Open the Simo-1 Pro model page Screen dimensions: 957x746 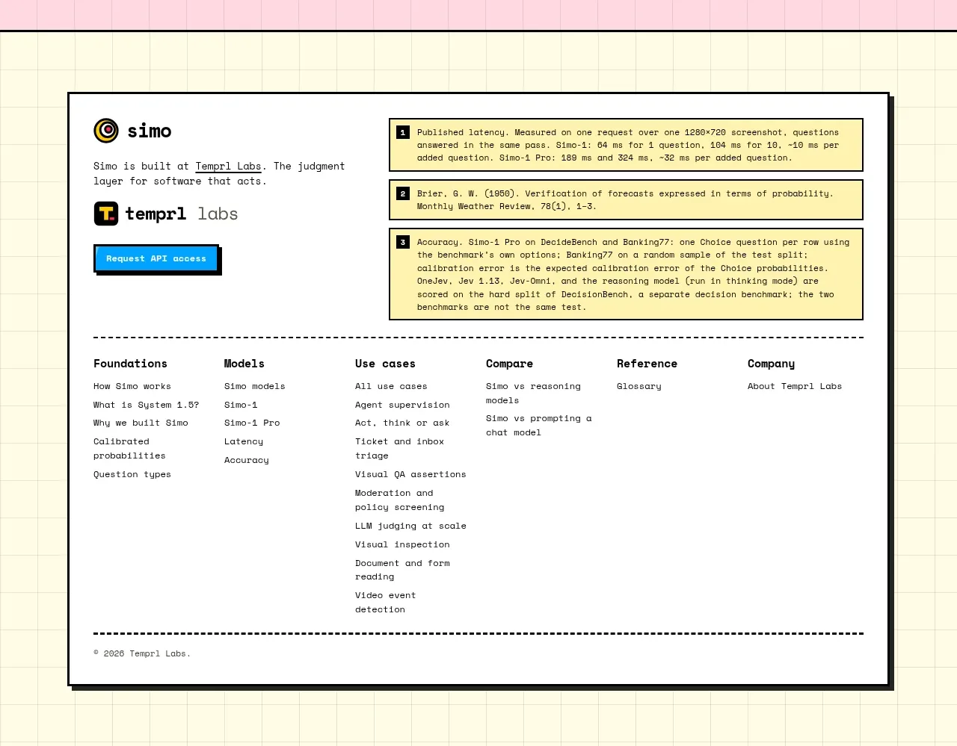[x=252, y=423]
